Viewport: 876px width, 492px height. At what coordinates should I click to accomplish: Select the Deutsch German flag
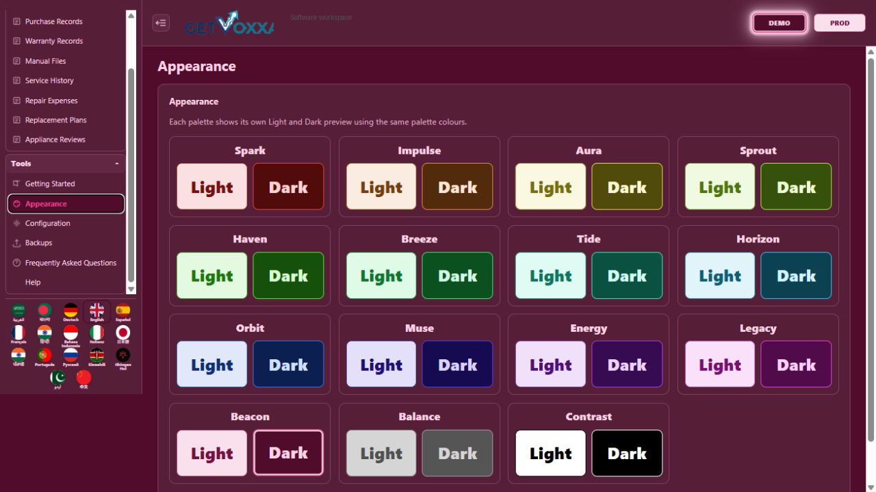70,312
